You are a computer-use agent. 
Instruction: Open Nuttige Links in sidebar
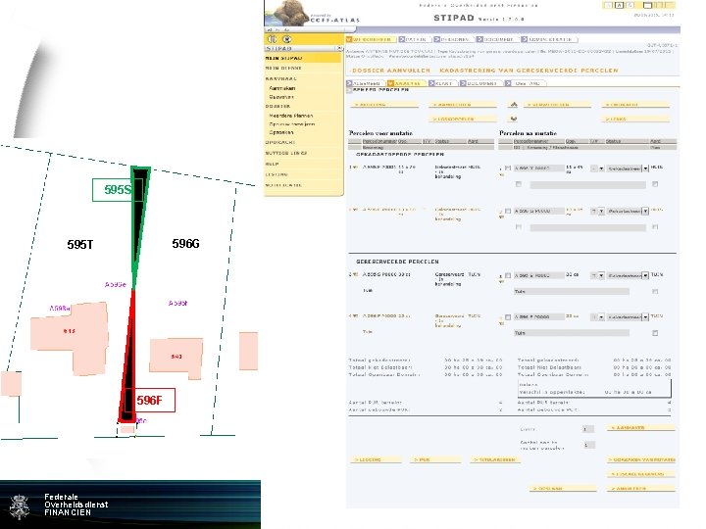(286, 153)
